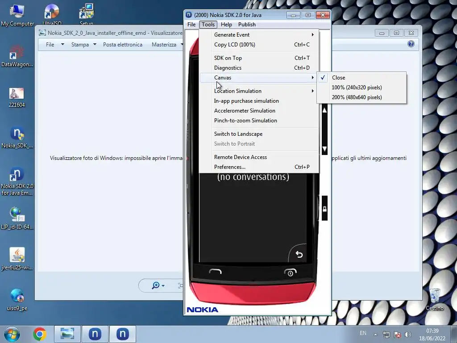Open Masterizza dropdown in Photo Viewer
This screenshot has width=457, height=343.
167,45
